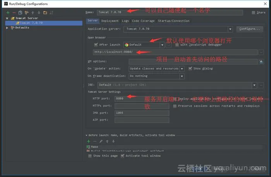
Task: Edit the before-launch task pencil icon
Action: (x=101, y=141)
